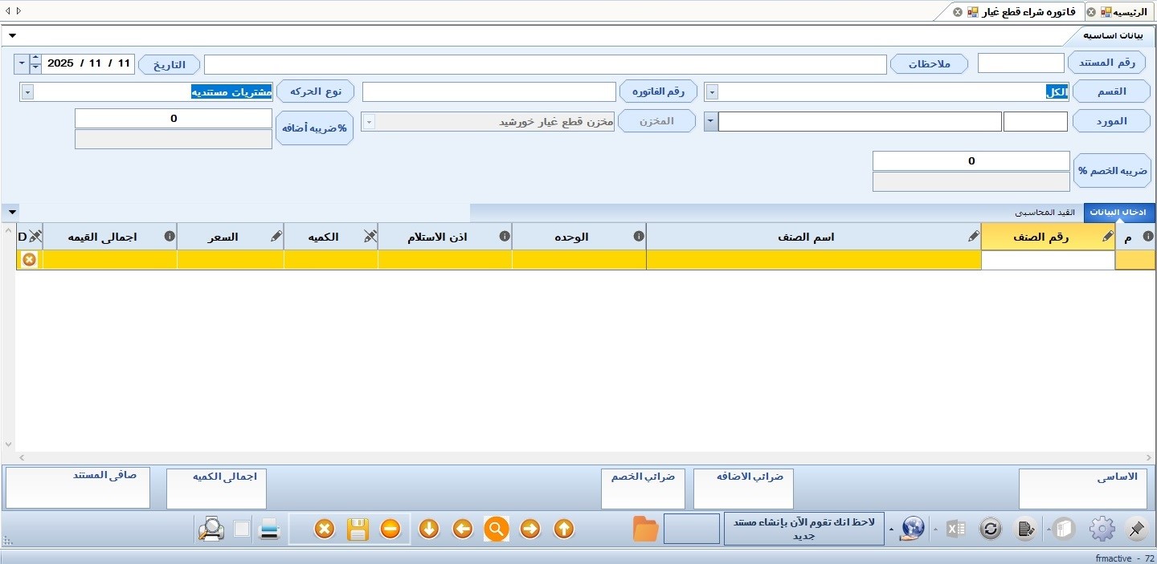This screenshot has width=1157, height=564.
Task: Click the save floppy disk icon
Action: [358, 530]
